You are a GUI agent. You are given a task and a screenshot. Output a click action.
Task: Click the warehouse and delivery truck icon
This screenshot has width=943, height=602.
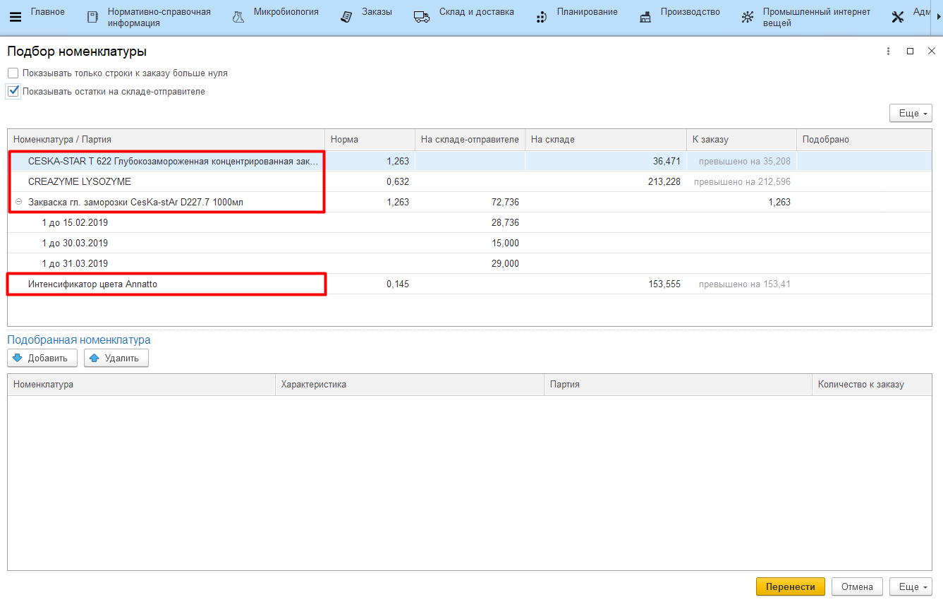pos(422,17)
